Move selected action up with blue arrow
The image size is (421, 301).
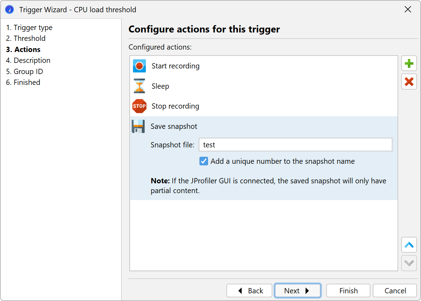click(409, 245)
